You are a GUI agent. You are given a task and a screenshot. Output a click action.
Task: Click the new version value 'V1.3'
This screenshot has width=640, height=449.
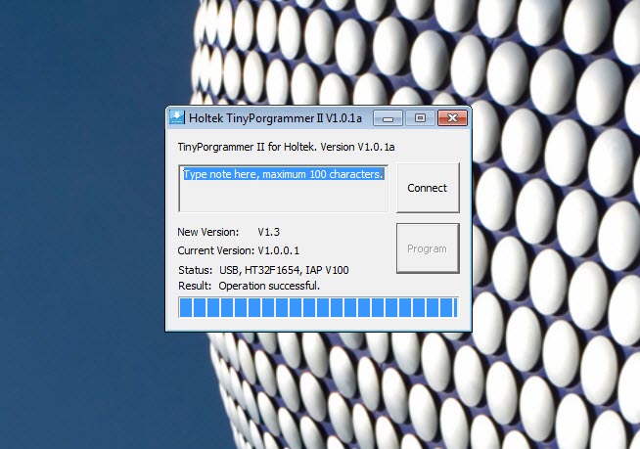tap(268, 232)
